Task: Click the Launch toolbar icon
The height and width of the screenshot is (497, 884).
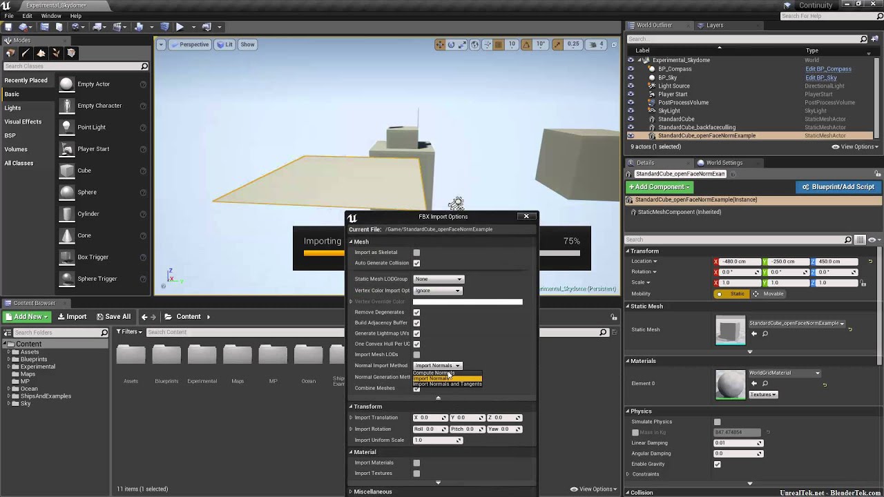Action: (x=206, y=27)
